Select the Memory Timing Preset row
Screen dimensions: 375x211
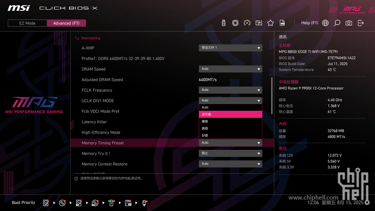[172, 143]
